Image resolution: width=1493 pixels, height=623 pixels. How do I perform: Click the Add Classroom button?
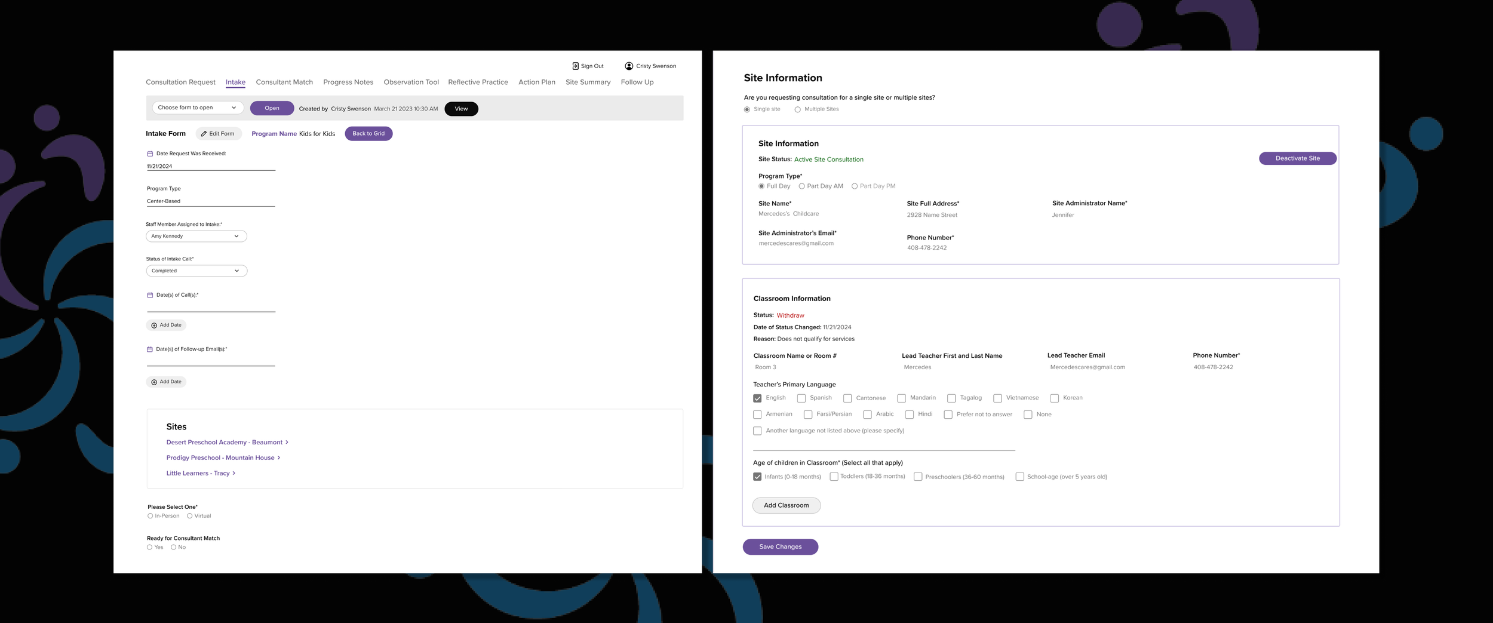point(787,505)
